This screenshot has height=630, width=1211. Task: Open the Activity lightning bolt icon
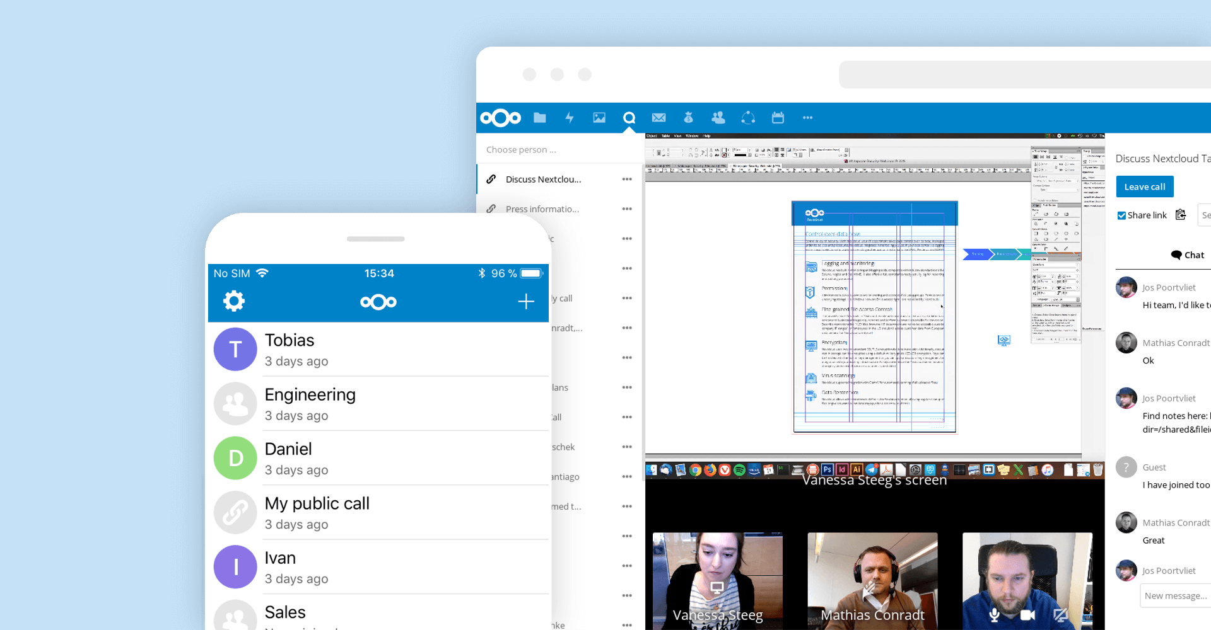[x=570, y=118]
